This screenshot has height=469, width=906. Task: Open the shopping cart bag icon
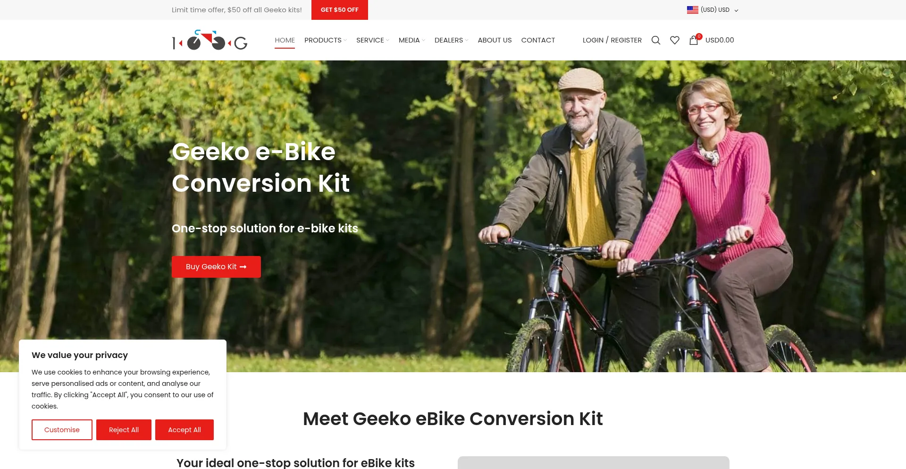point(694,40)
